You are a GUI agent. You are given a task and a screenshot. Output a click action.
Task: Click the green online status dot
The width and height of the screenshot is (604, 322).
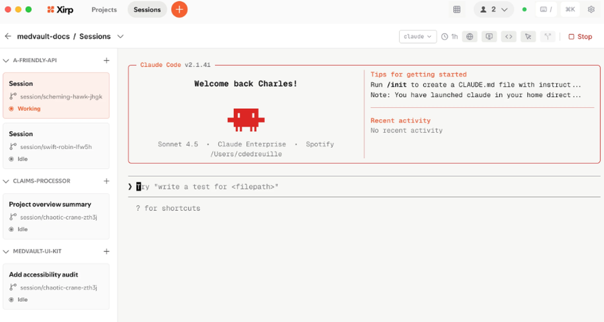coord(524,10)
